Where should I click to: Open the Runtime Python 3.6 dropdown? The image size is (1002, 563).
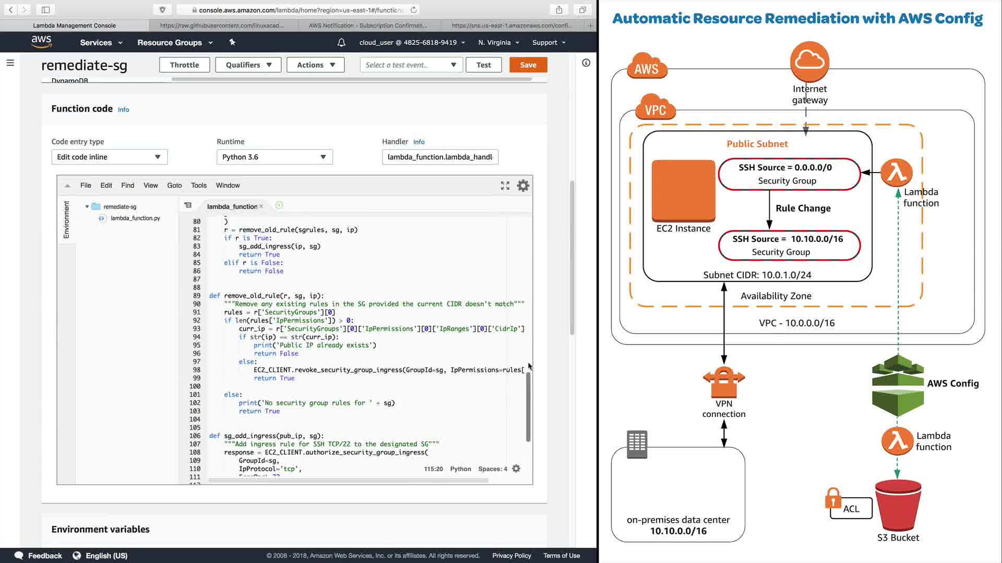[x=275, y=157]
